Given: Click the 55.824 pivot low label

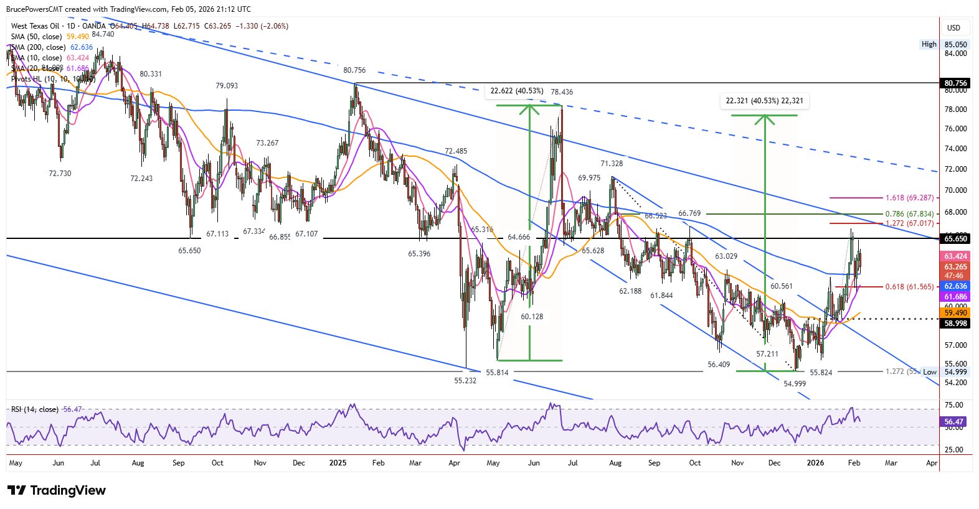Looking at the screenshot, I should point(821,373).
